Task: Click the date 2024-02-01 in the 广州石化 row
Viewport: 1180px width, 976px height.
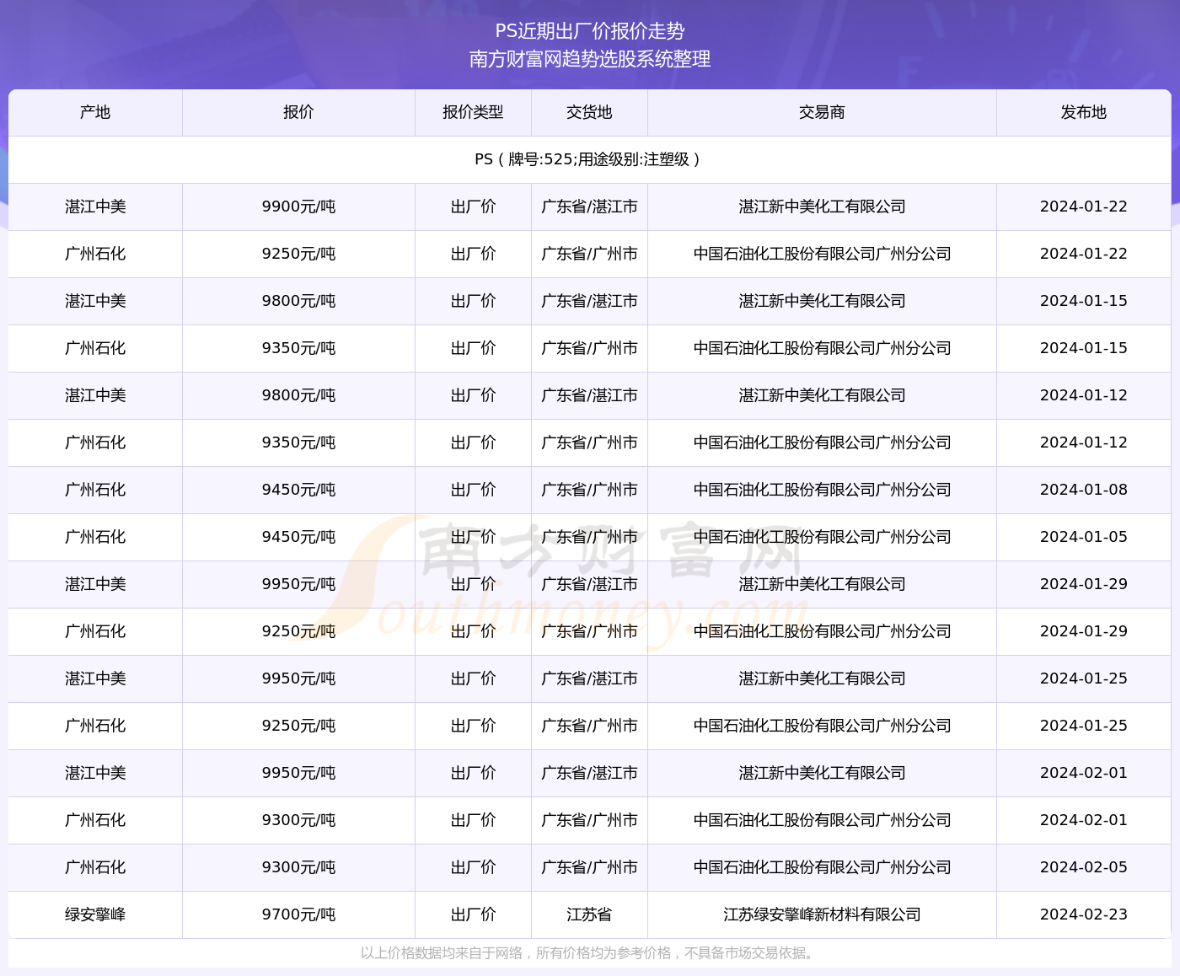Action: tap(1083, 820)
